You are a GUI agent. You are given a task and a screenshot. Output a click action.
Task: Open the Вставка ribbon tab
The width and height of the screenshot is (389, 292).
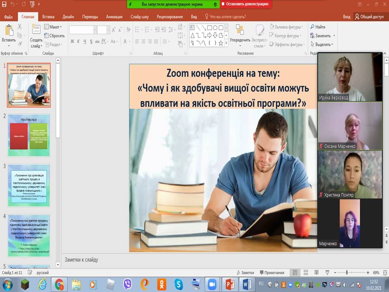coord(48,17)
